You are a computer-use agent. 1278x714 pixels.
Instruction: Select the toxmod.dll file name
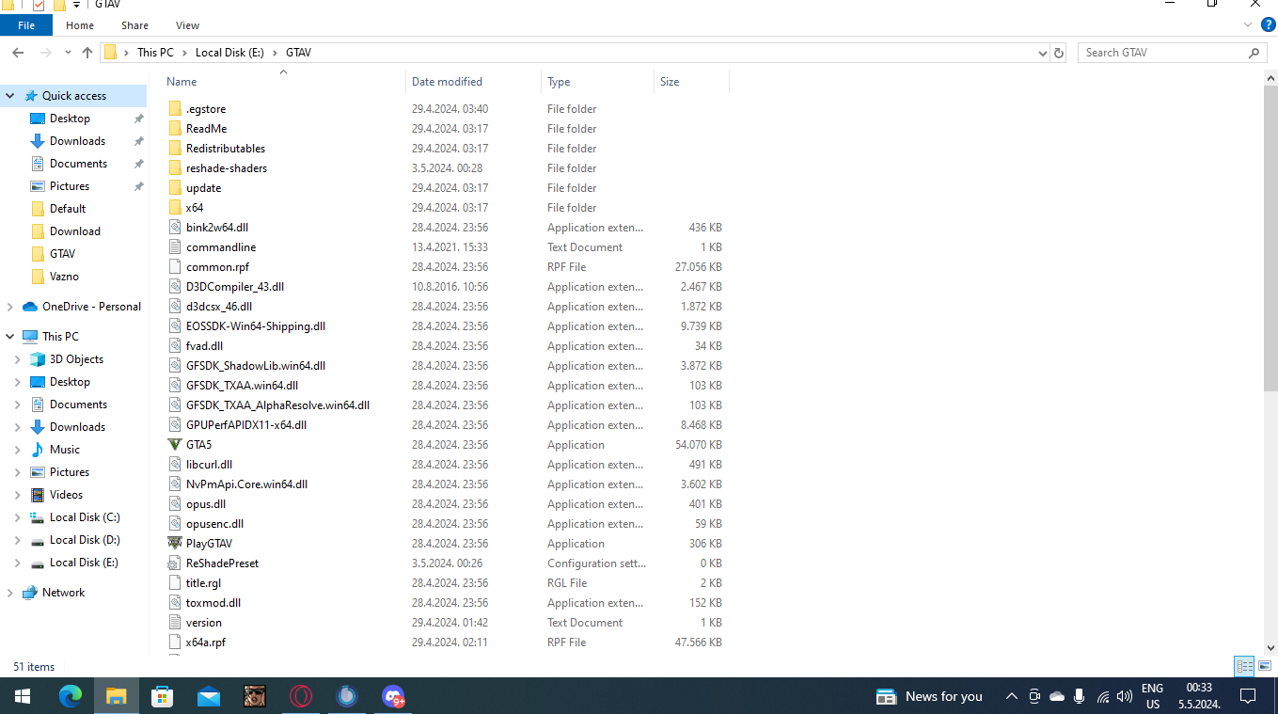click(x=213, y=603)
